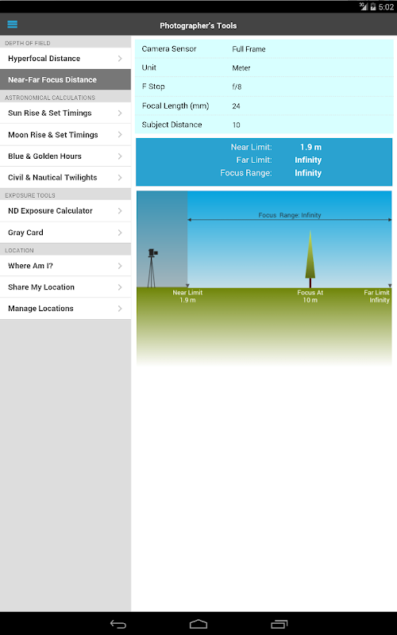
Task: Select the F Stop f/8 field
Action: (x=264, y=87)
